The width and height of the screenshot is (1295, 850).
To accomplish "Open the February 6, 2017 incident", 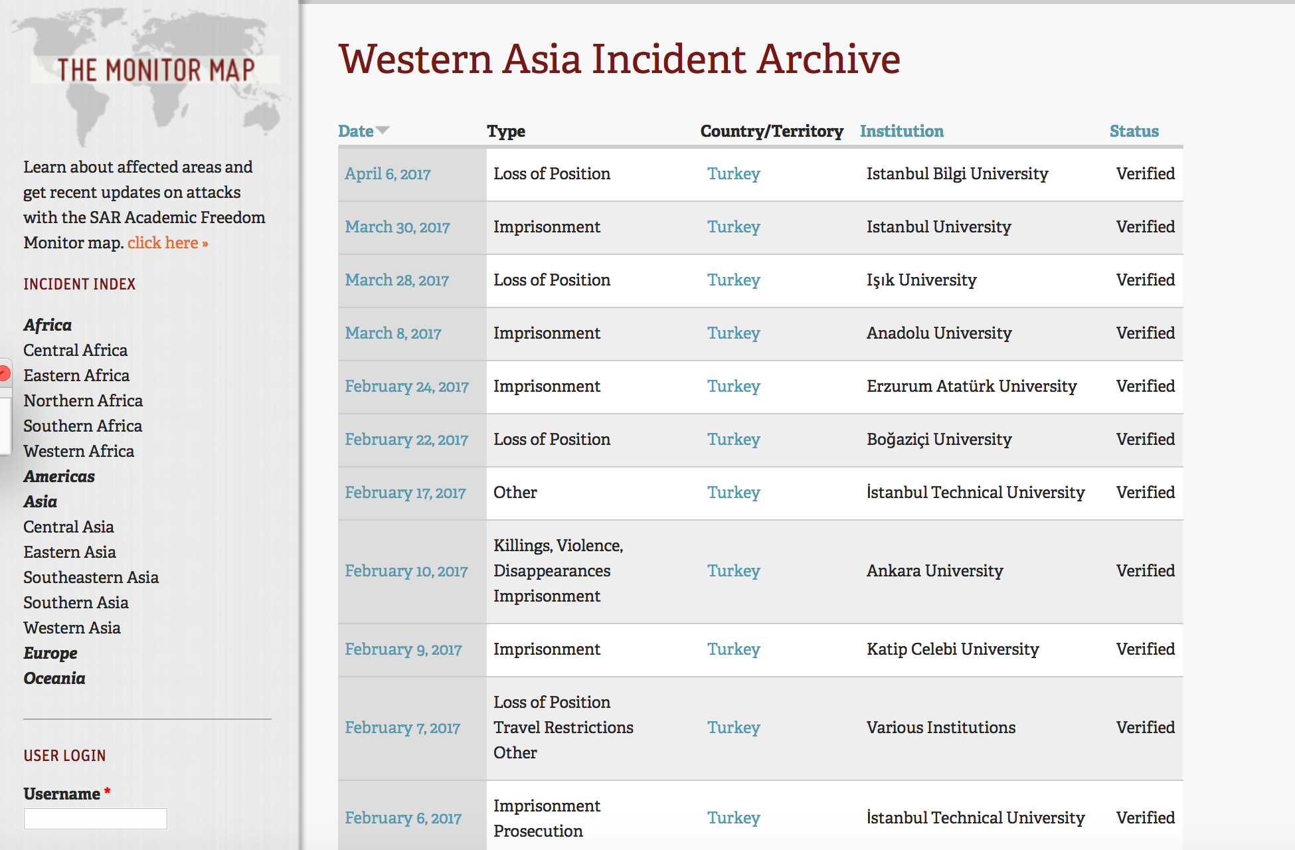I will click(402, 818).
